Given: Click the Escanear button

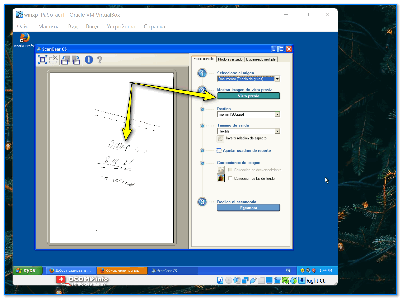Looking at the screenshot, I should tap(248, 208).
